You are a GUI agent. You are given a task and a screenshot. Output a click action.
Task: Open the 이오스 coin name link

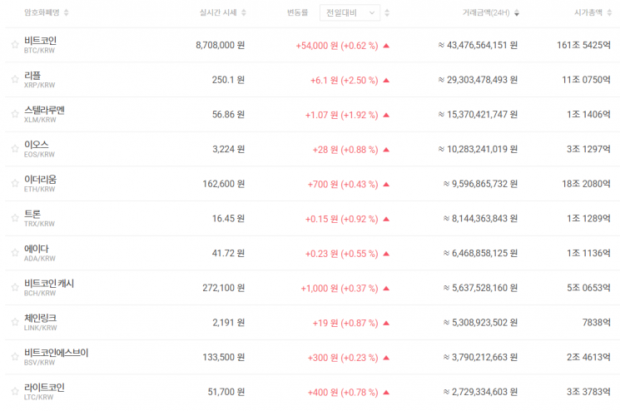[x=37, y=145]
